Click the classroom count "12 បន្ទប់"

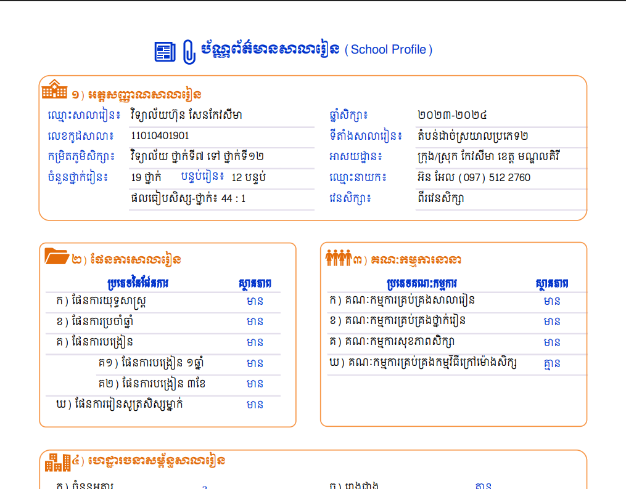point(249,177)
